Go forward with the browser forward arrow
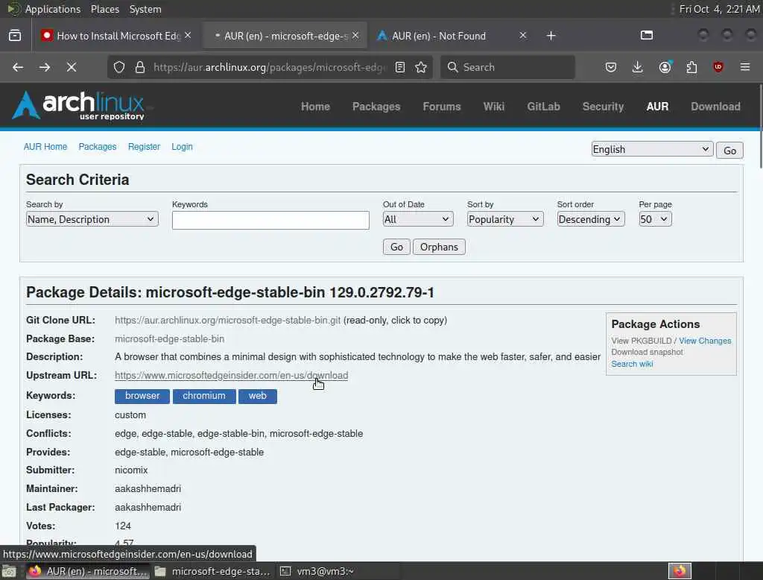 click(x=45, y=67)
